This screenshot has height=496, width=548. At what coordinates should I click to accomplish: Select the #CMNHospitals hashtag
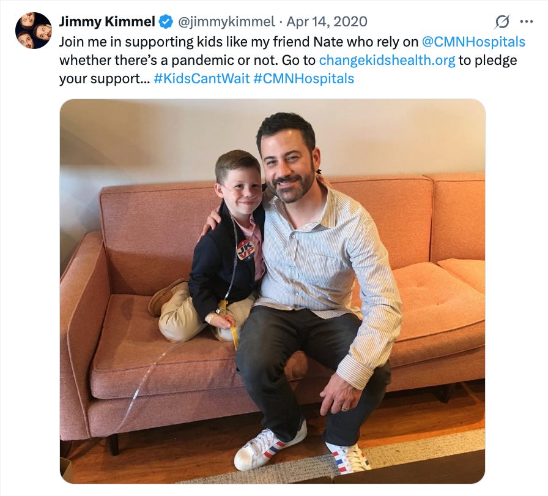coord(303,78)
